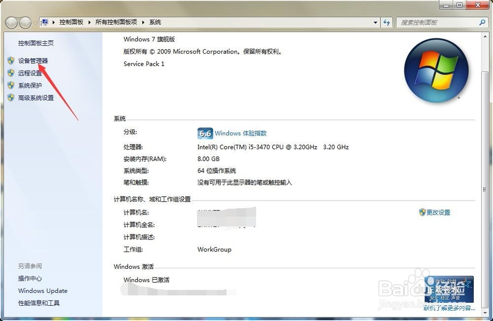Click 没有可用于此显示器的笔或触控输入 text
This screenshot has height=321, width=493.
[245, 182]
